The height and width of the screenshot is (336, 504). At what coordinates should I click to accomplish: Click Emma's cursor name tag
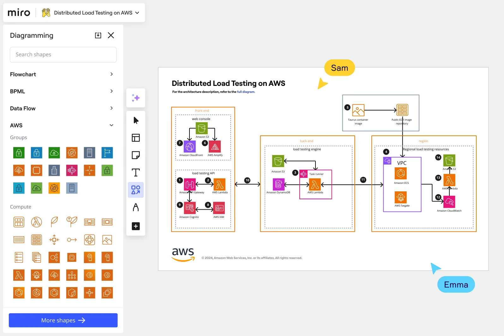(456, 285)
